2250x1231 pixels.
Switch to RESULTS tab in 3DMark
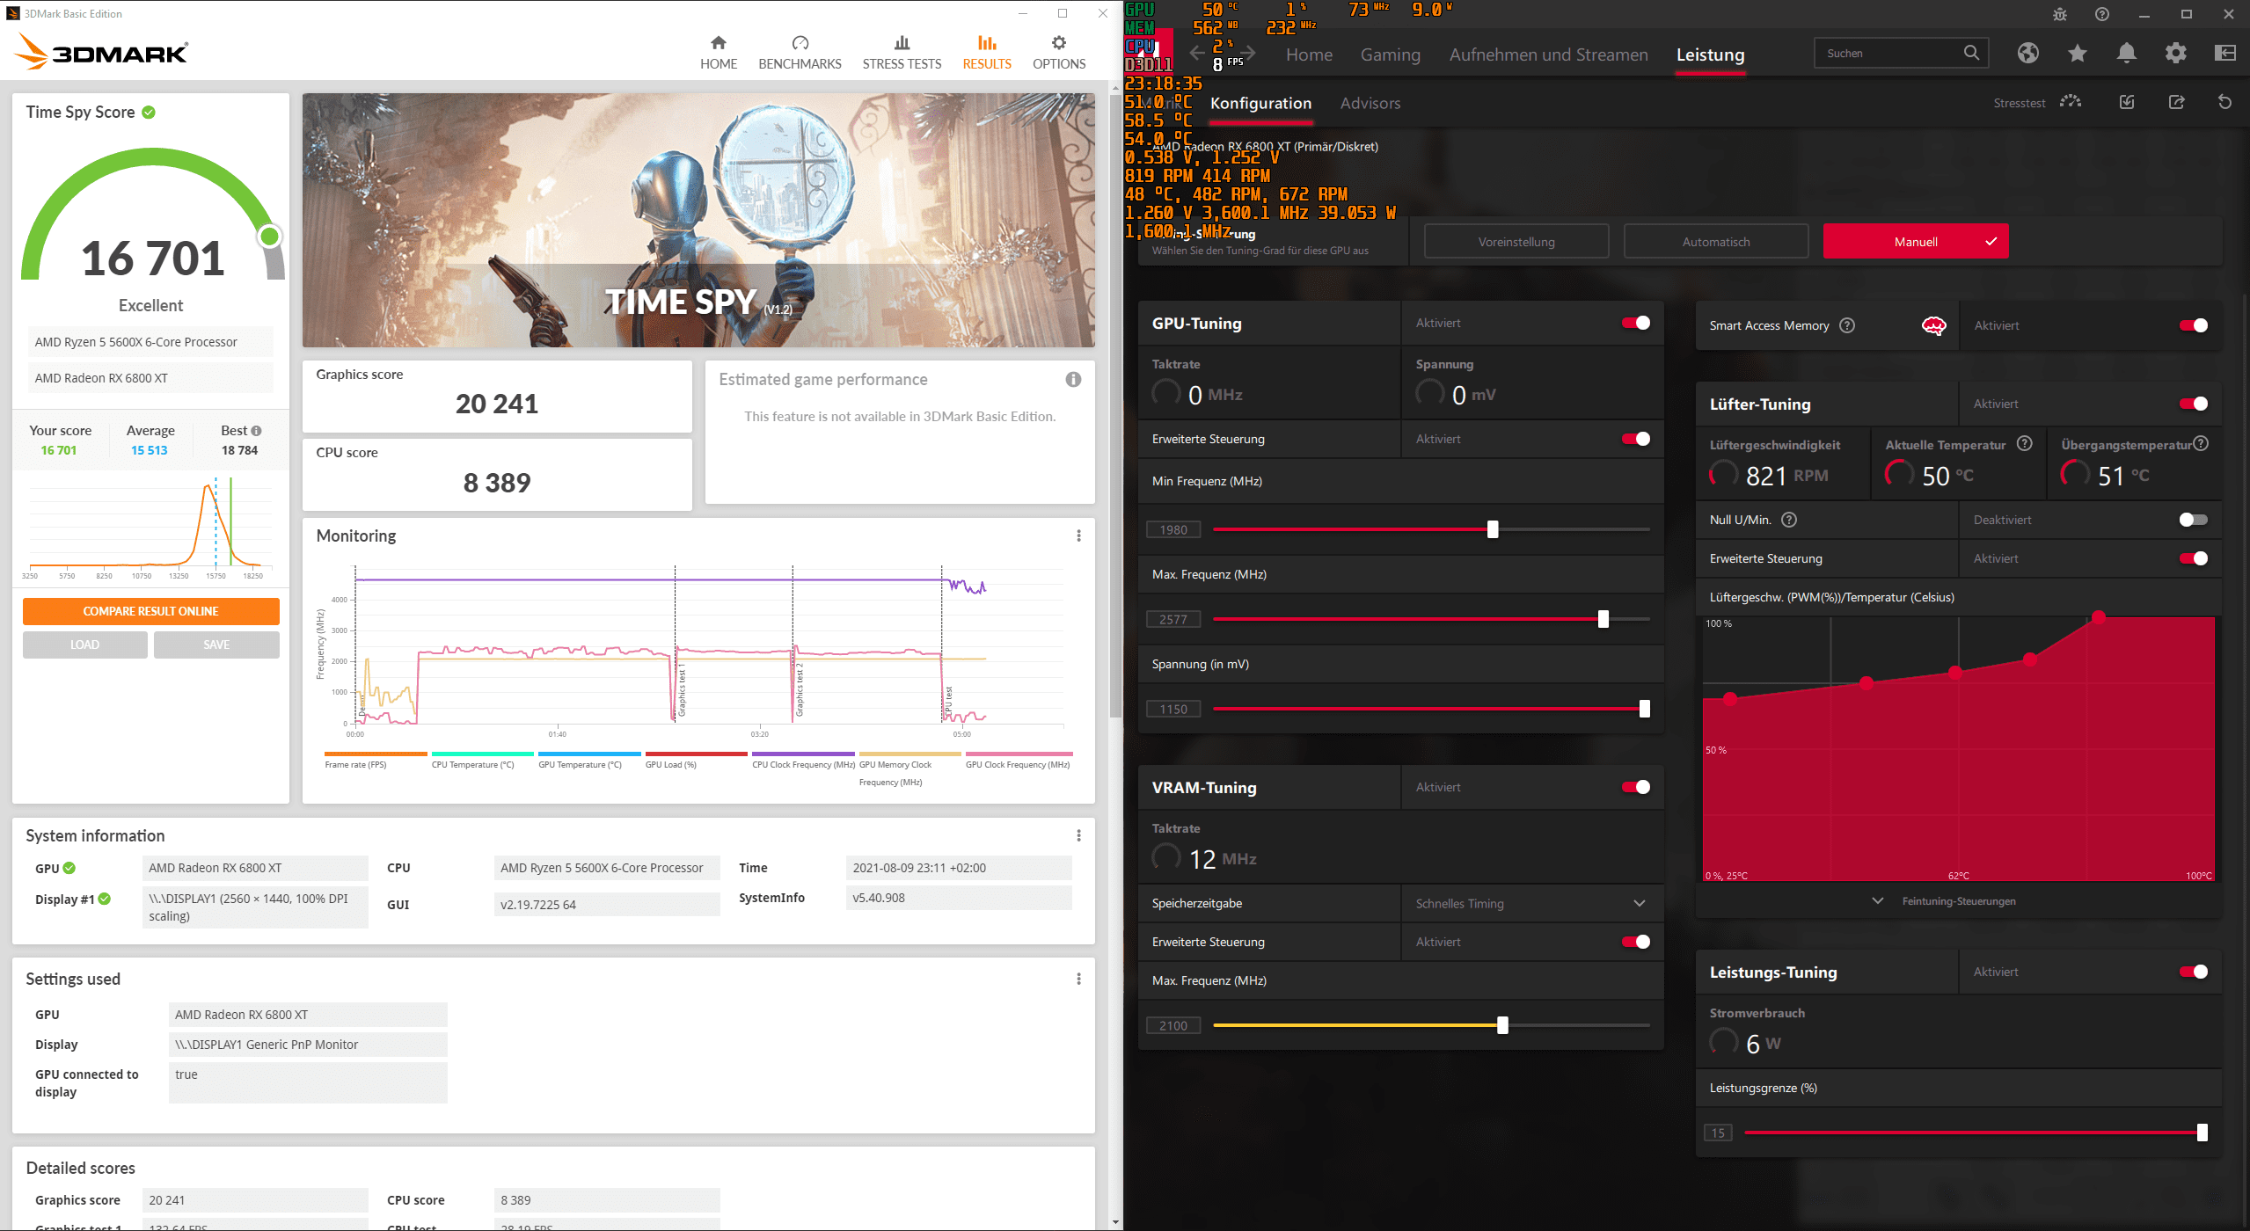[x=986, y=53]
